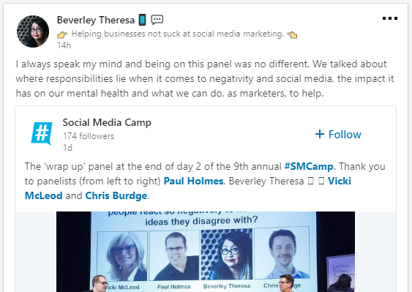Click the post text starting 'I always speak'
This screenshot has width=412, height=292.
click(x=205, y=78)
